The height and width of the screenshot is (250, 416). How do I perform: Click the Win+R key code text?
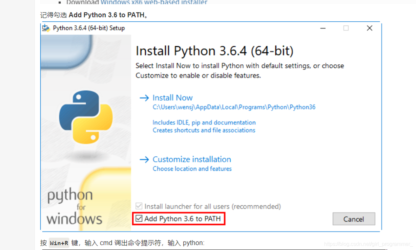tap(59, 243)
